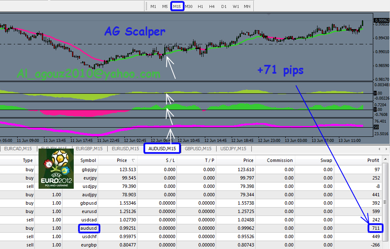This screenshot has height=249, width=390.
Task: Switch chart to M5 timeframe
Action: tap(165, 6)
